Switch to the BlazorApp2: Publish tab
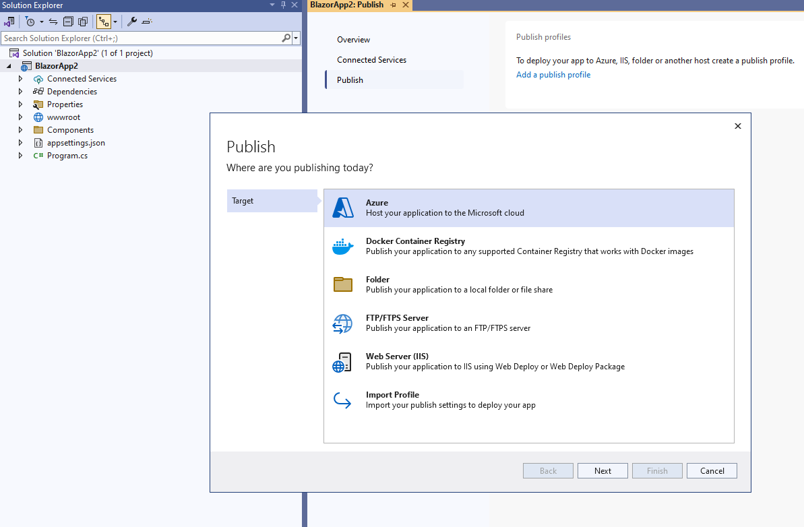Screen dimensions: 804x527 pos(347,5)
